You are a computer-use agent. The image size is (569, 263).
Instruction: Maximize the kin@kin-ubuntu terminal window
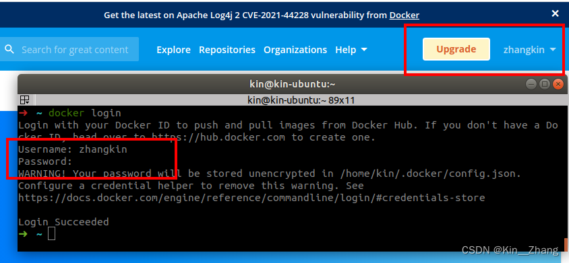544,84
